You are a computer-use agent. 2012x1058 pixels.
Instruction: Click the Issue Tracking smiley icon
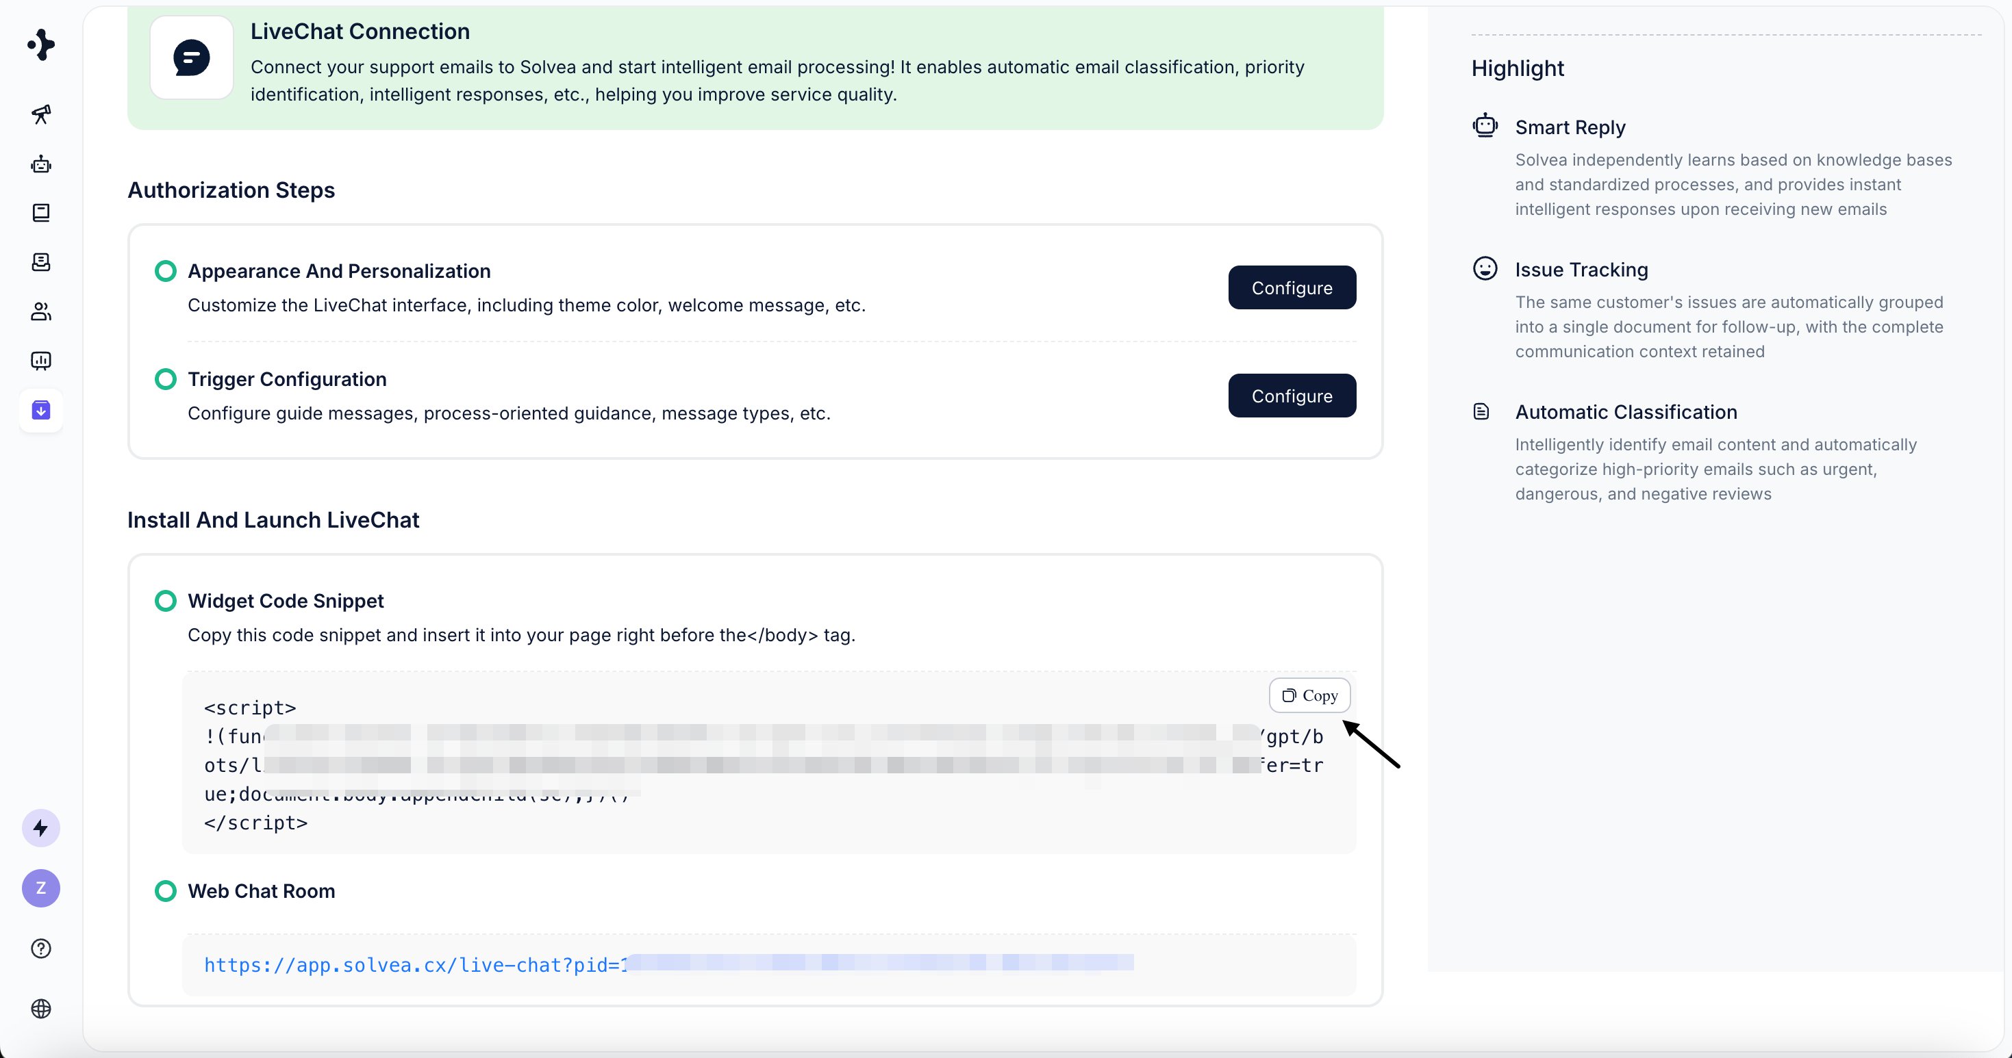click(x=1485, y=268)
